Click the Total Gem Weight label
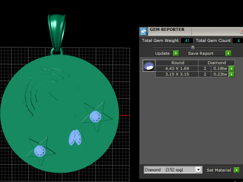Viewport: 243px width, 182px height. (x=160, y=40)
